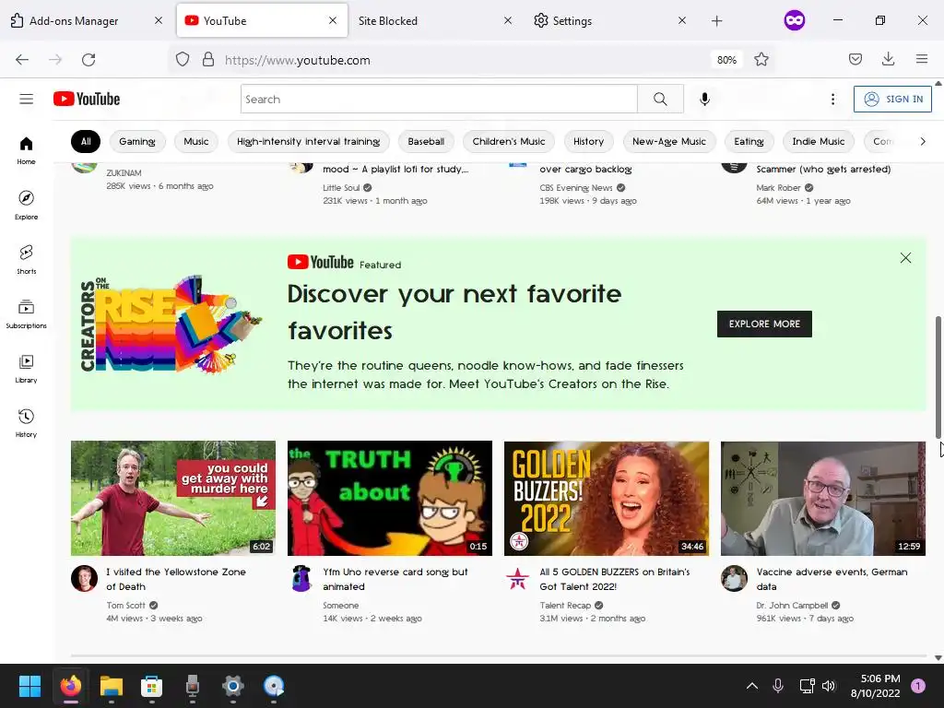
Task: Open the Tom Scott Yellowstone thumbnail
Action: coord(173,498)
